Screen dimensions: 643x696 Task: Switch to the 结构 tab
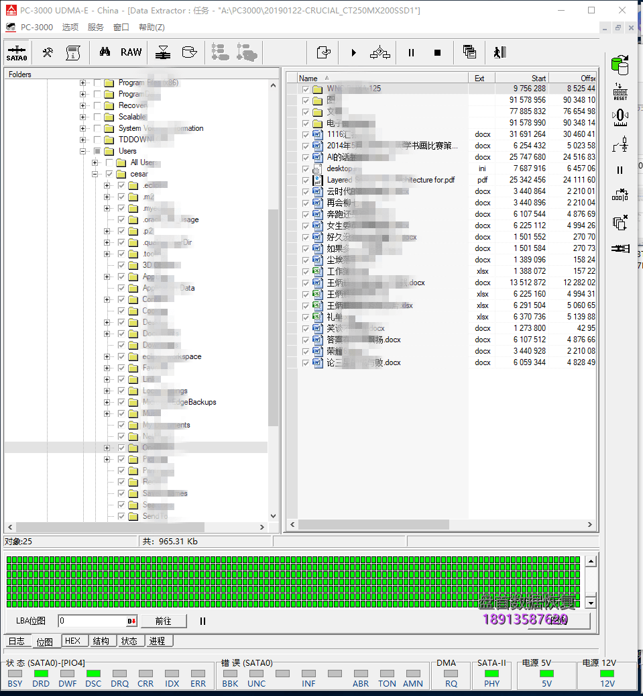[x=101, y=640]
